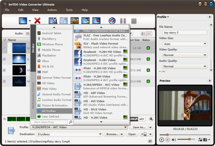Open the Profile panel header dropdown
215x146 pixels.
click(x=163, y=17)
